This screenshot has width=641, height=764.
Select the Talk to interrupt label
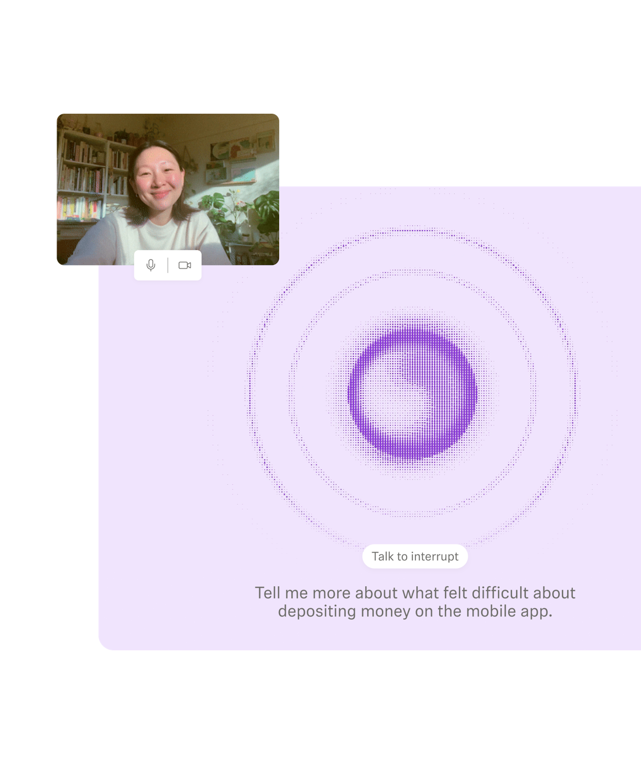click(415, 556)
